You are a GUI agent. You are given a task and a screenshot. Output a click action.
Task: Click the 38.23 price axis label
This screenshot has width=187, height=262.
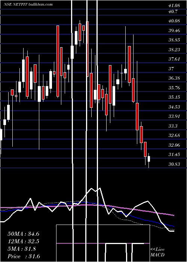(174, 50)
